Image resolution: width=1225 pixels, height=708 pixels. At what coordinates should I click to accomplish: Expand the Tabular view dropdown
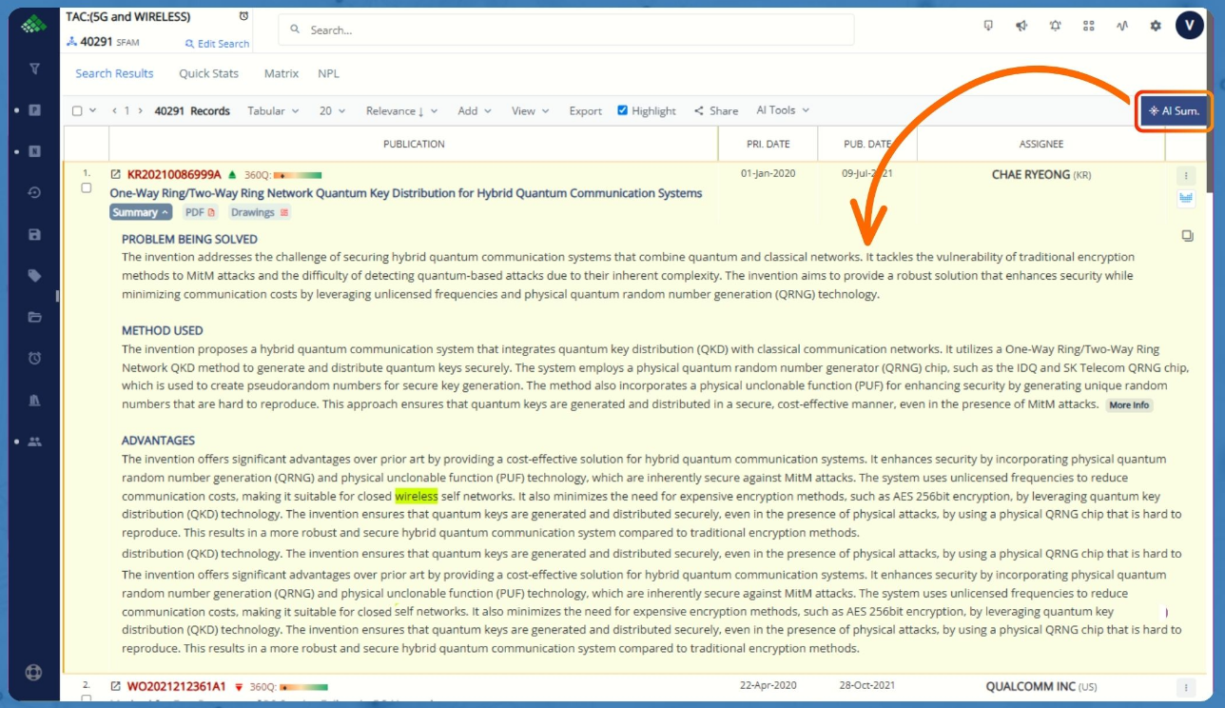[x=273, y=111]
